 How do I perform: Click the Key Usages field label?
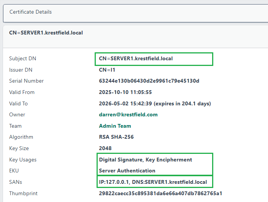pos(23,160)
